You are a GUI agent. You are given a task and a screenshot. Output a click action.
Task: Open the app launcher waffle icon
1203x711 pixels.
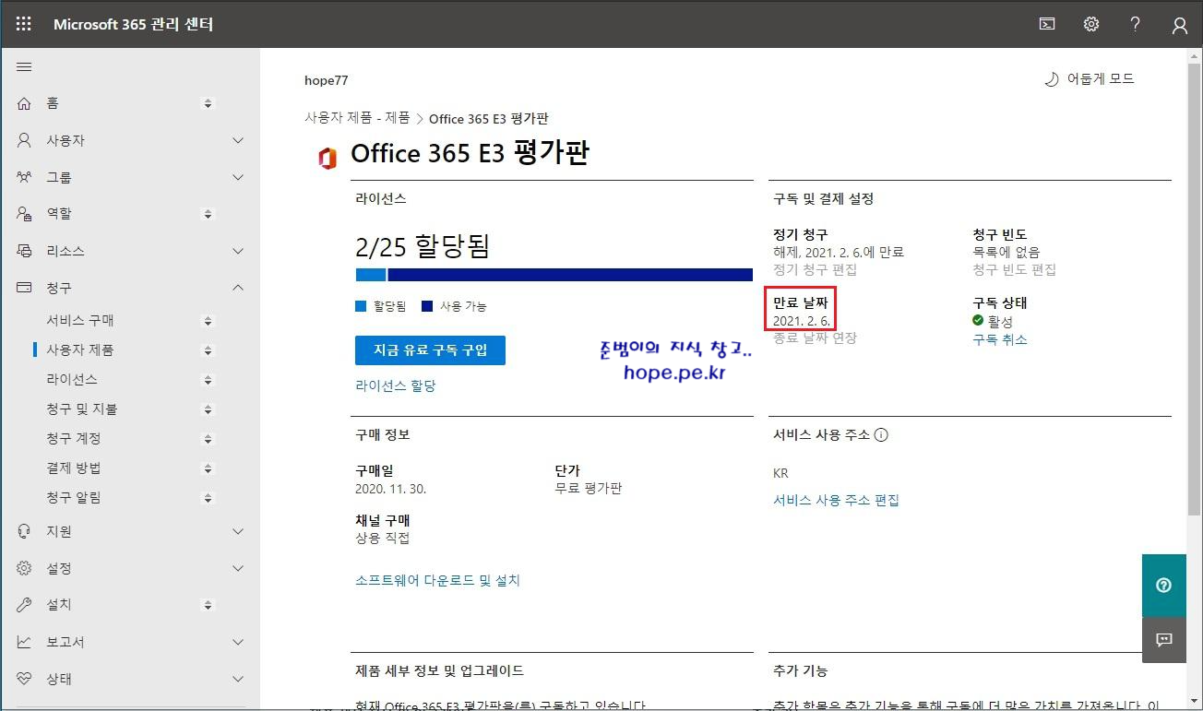[24, 24]
